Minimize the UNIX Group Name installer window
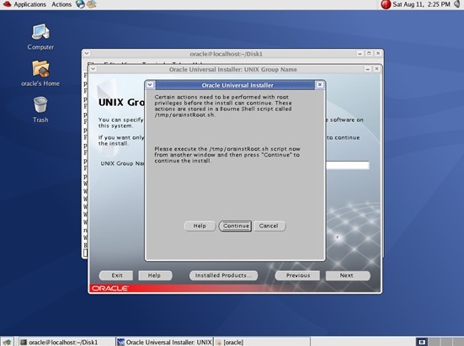Screen dimensions: 464x346 pos(367,69)
